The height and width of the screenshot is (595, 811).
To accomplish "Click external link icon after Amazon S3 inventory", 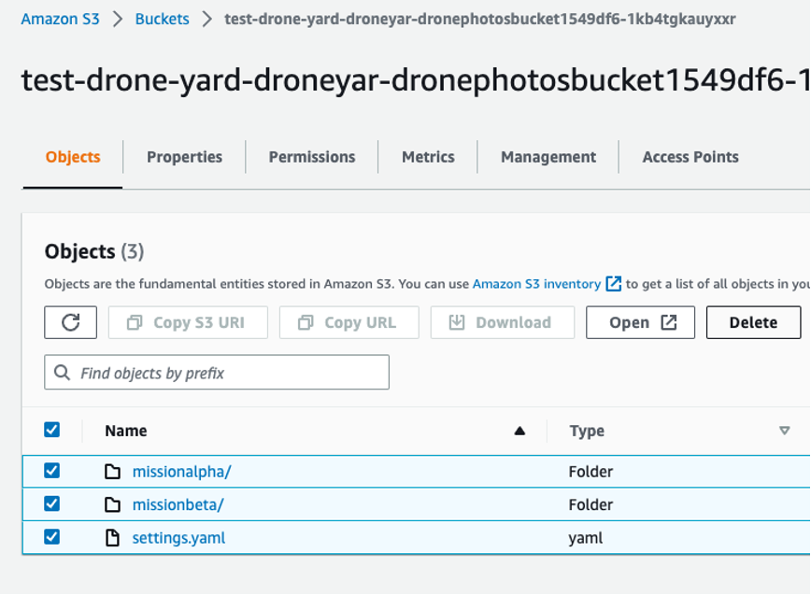I will (613, 283).
